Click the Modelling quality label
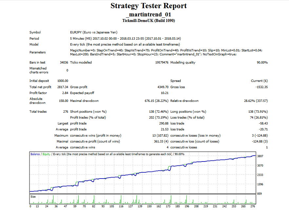The height and width of the screenshot is (210, 289). (183, 63)
